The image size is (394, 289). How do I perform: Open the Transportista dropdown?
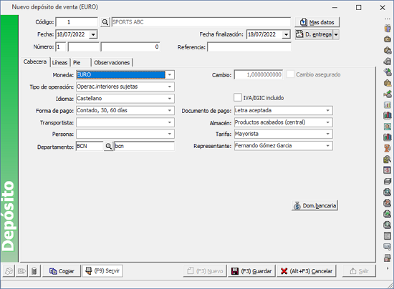(170, 122)
